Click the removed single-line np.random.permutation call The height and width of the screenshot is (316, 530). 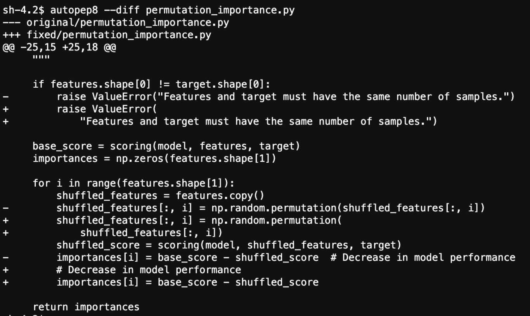(270, 208)
